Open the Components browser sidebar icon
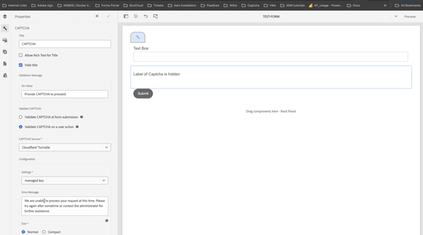 pyautogui.click(x=5, y=52)
